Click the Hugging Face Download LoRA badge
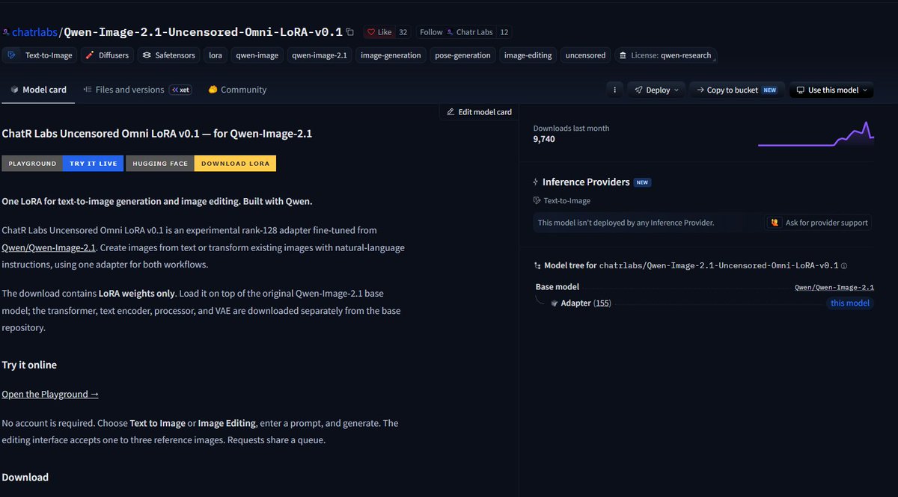 [201, 164]
